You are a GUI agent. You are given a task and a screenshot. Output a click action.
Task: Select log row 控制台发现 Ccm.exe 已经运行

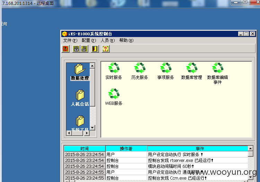point(156,178)
